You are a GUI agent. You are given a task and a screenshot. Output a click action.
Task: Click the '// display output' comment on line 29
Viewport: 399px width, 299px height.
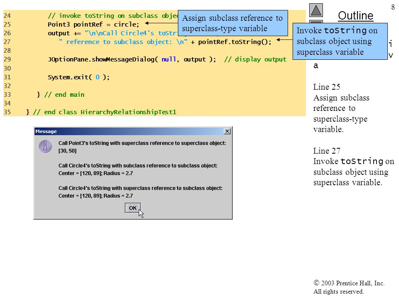click(x=255, y=59)
